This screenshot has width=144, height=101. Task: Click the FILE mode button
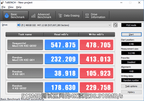131,25
